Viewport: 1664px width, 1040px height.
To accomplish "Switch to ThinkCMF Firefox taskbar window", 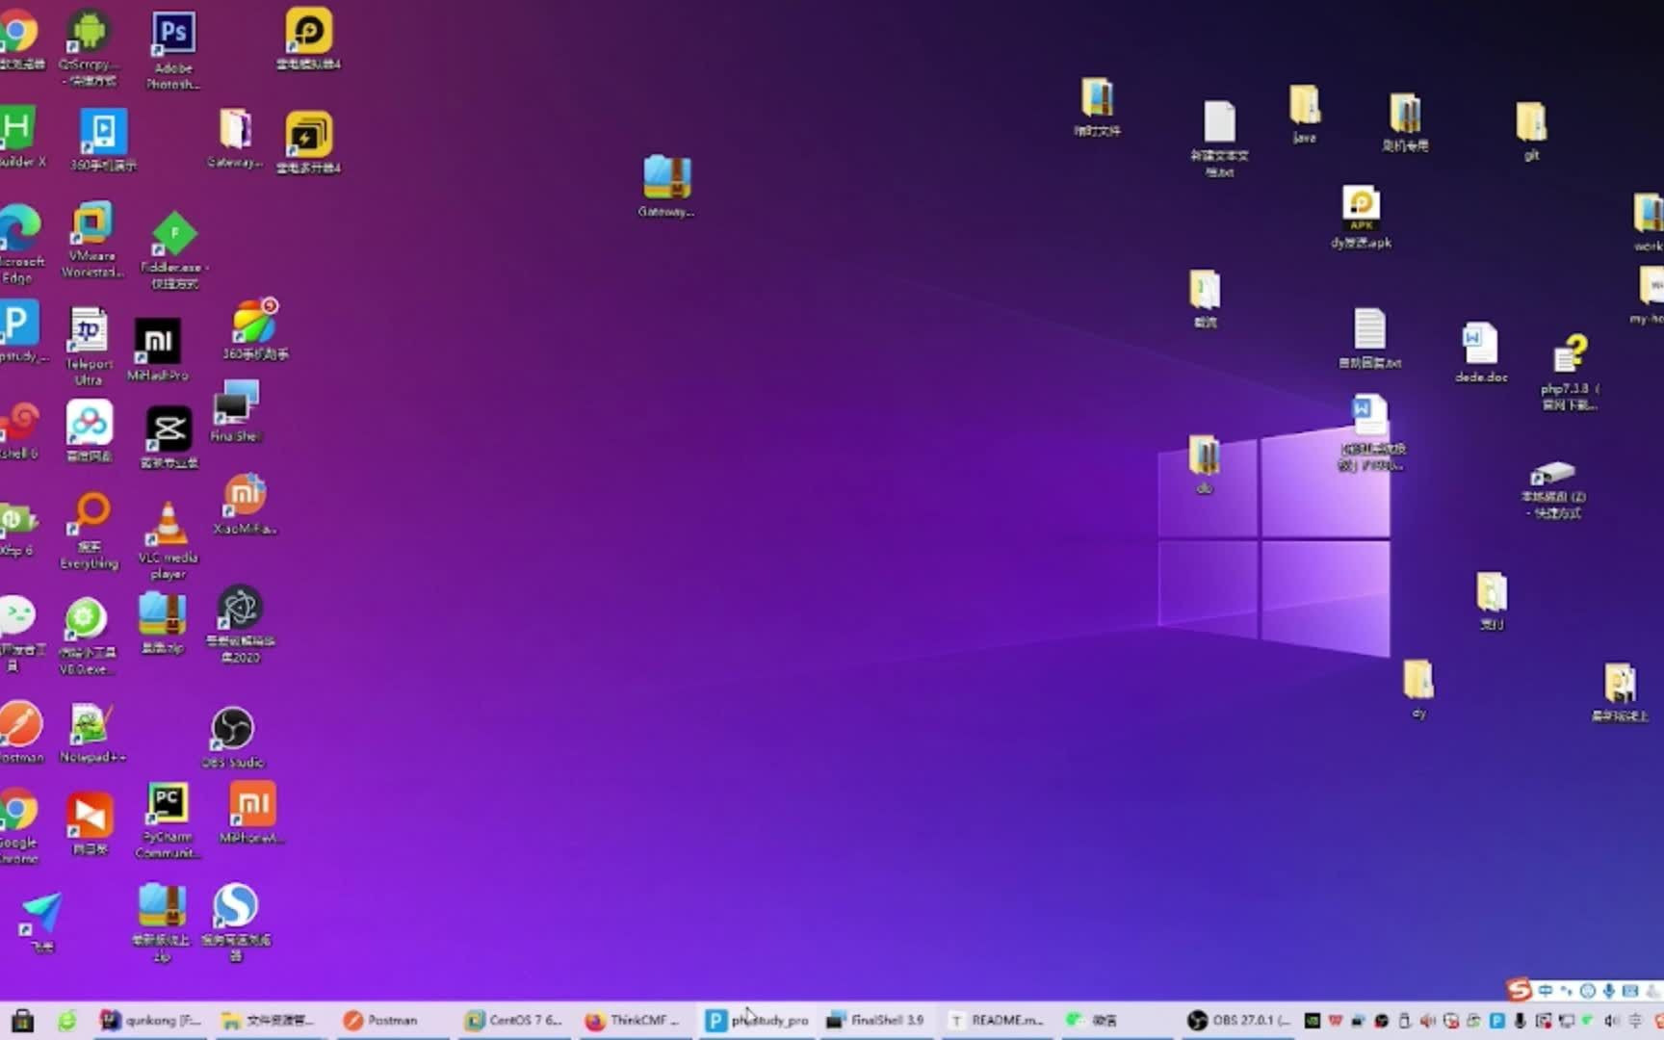I will (633, 1020).
